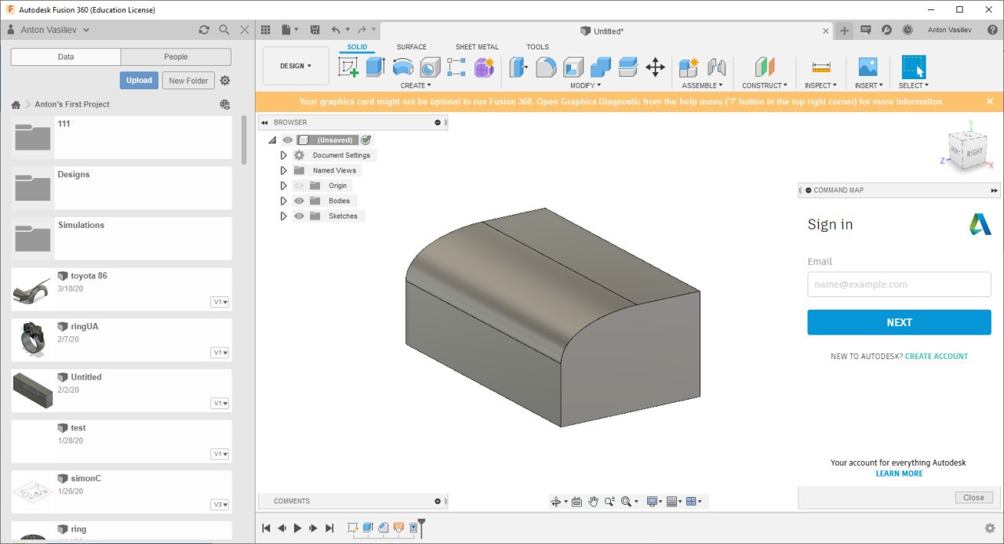This screenshot has height=544, width=1004.
Task: Open the Viewports layout icon
Action: pos(691,502)
